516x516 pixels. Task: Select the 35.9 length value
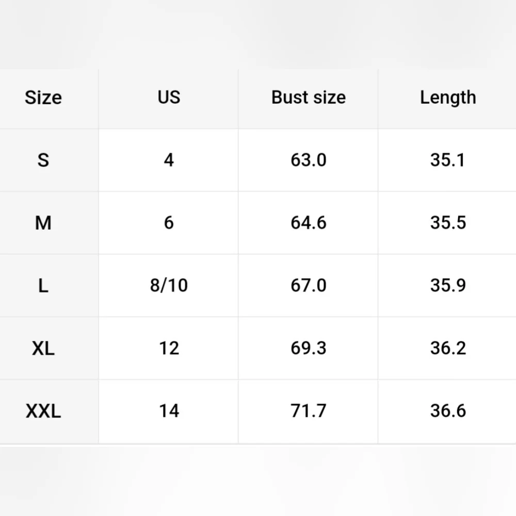(448, 285)
